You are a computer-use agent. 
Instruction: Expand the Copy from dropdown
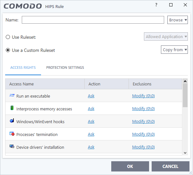pyautogui.click(x=174, y=50)
